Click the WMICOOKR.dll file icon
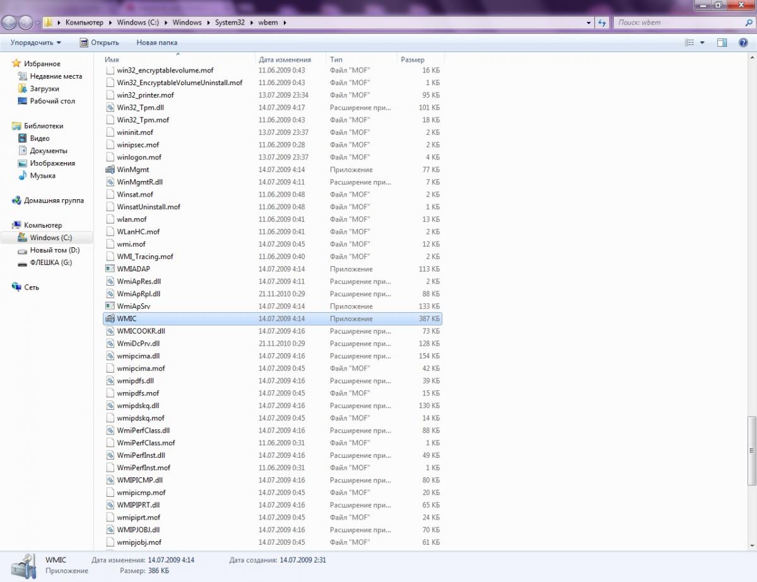Viewport: 757px width, 582px height. click(x=110, y=331)
